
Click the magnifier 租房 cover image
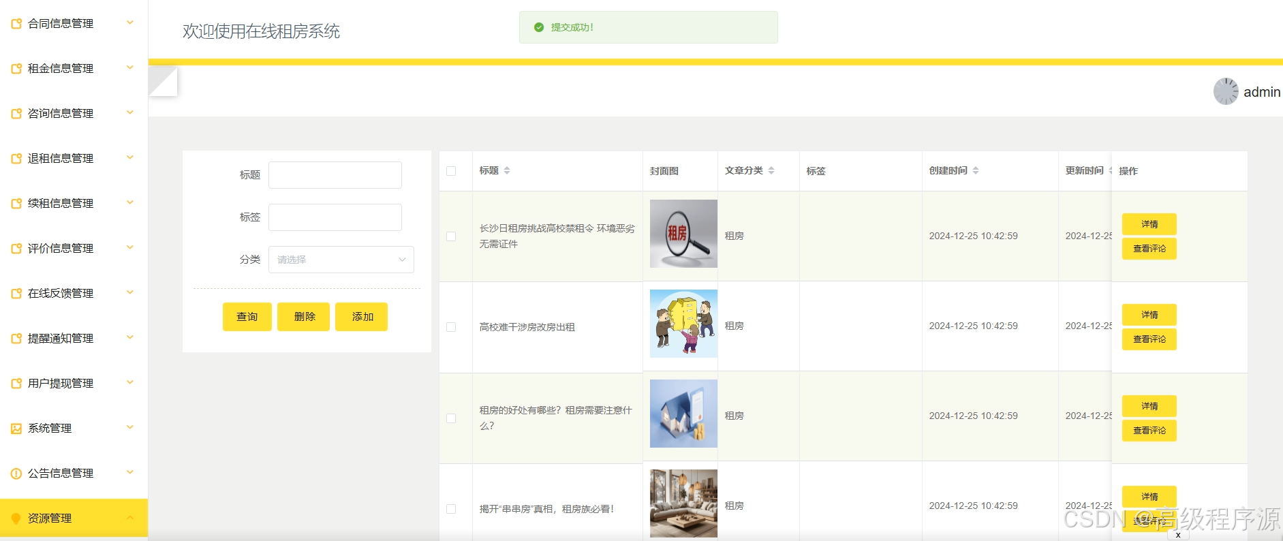[x=683, y=234]
